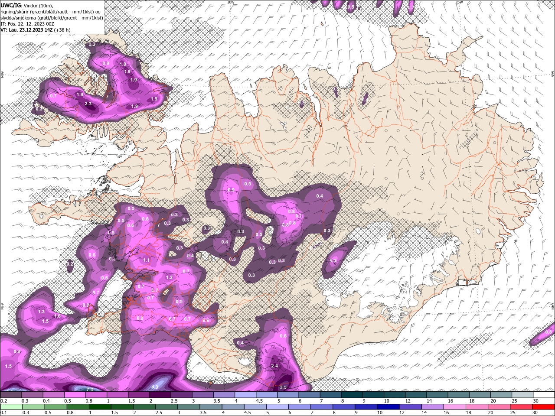
Task: Click the 15W longitude label
Action: tap(459, 2)
